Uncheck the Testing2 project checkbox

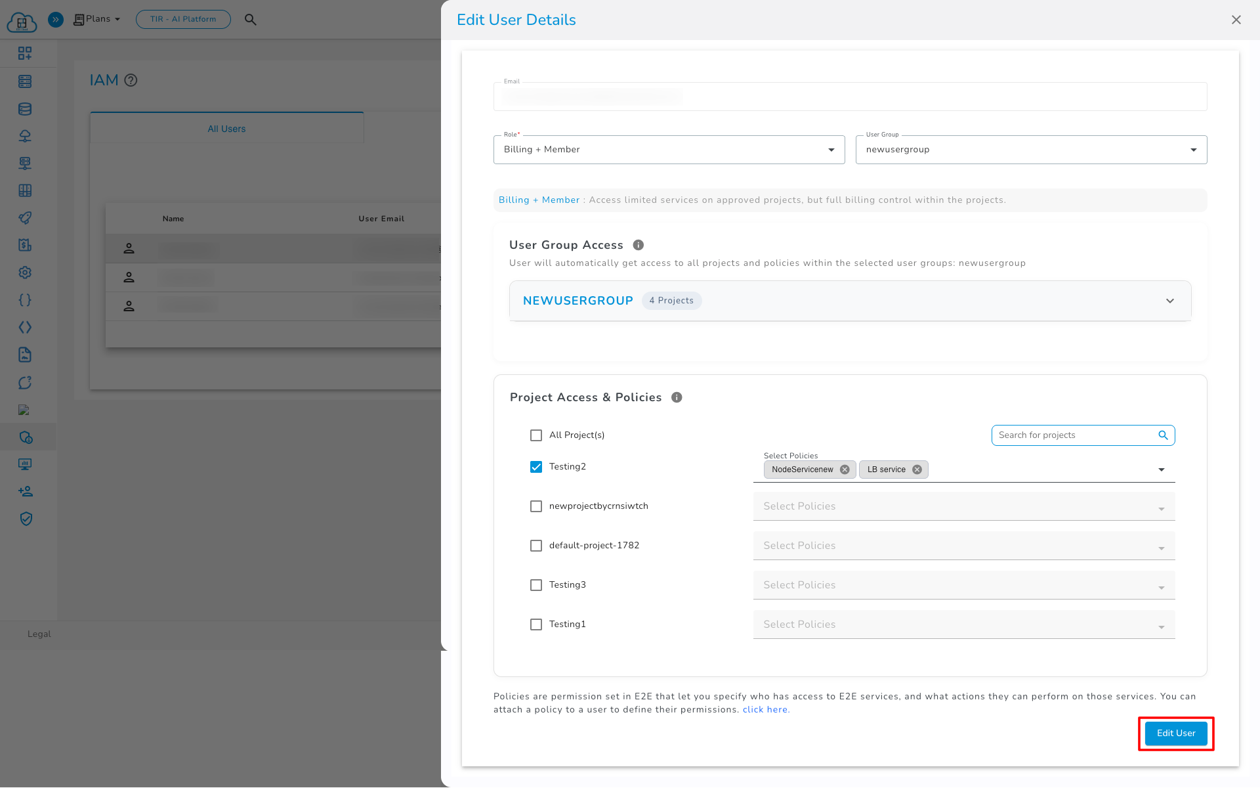pyautogui.click(x=536, y=467)
